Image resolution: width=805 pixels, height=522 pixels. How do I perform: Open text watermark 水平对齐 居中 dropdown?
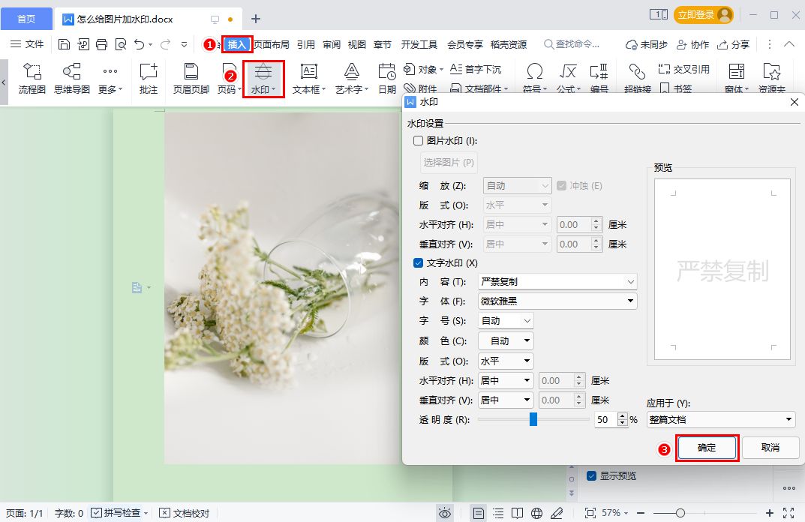[506, 380]
